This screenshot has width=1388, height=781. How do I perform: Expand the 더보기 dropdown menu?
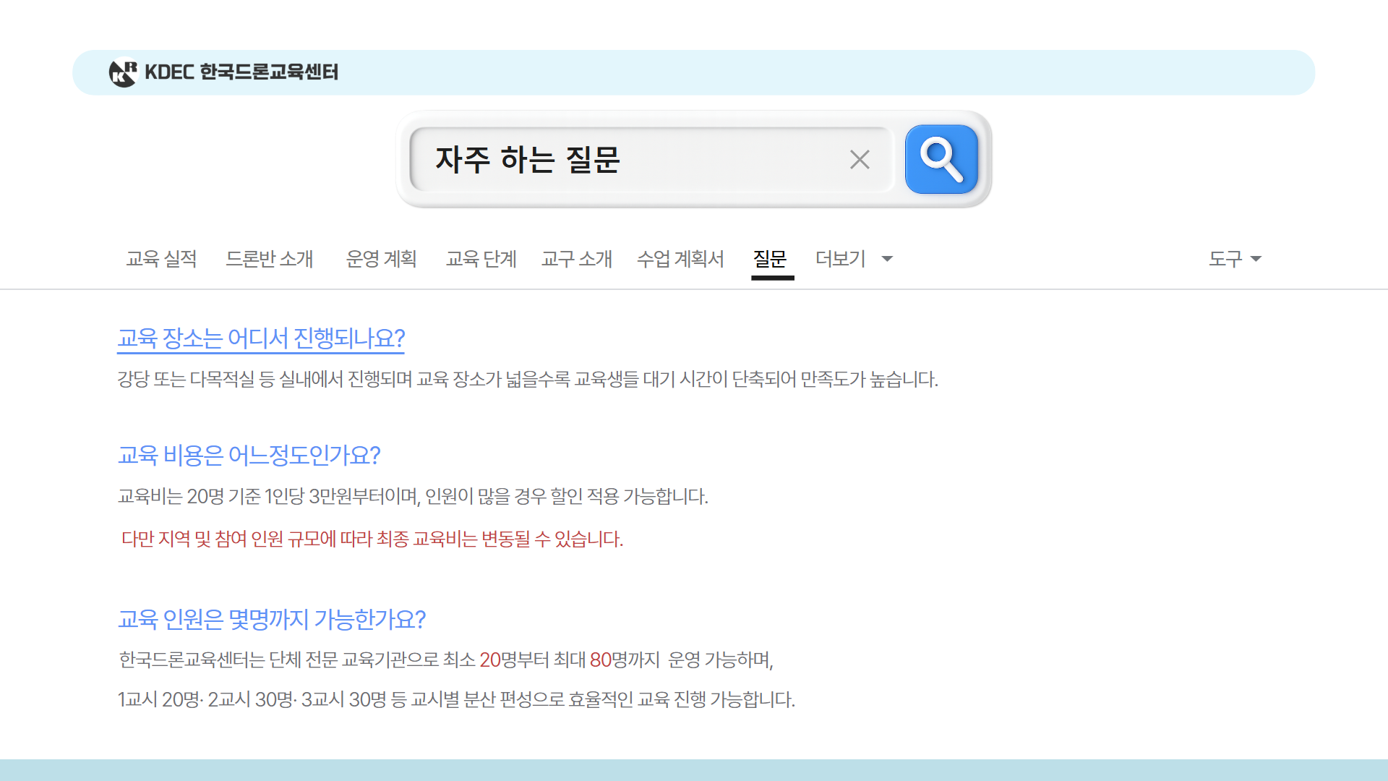tap(841, 260)
